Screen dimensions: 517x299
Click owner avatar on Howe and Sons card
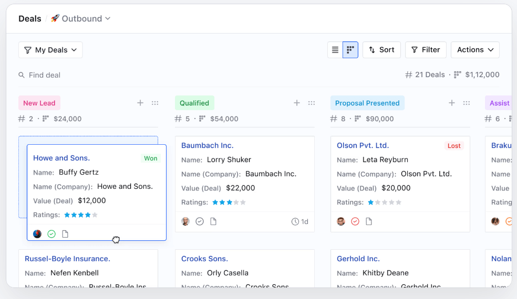[x=37, y=234]
